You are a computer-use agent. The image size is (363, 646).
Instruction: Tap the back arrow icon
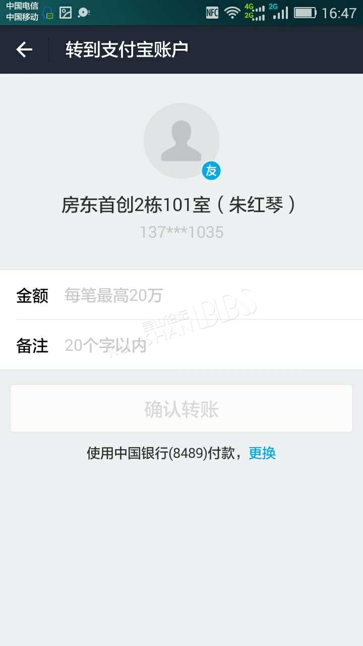tap(24, 49)
